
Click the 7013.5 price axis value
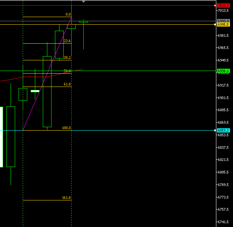click(223, 11)
